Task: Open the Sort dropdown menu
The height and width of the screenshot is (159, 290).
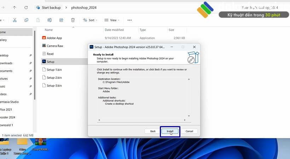Action: (90, 20)
